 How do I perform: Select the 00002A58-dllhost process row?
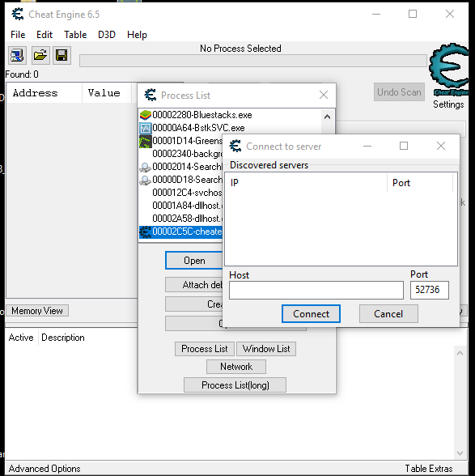pos(180,219)
